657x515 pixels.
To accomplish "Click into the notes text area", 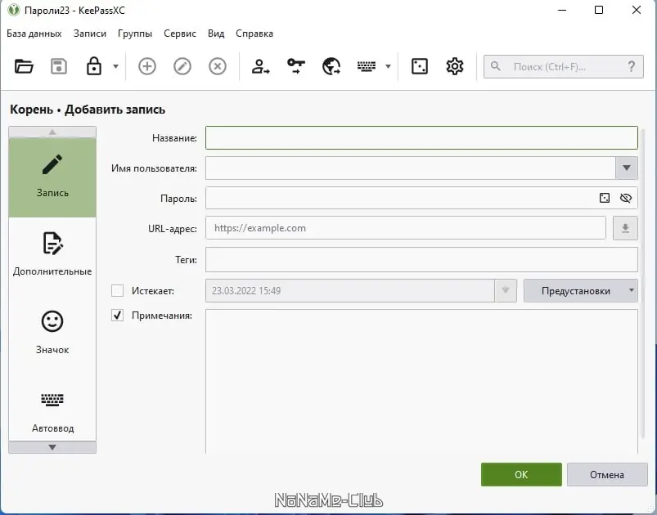I will click(421, 382).
